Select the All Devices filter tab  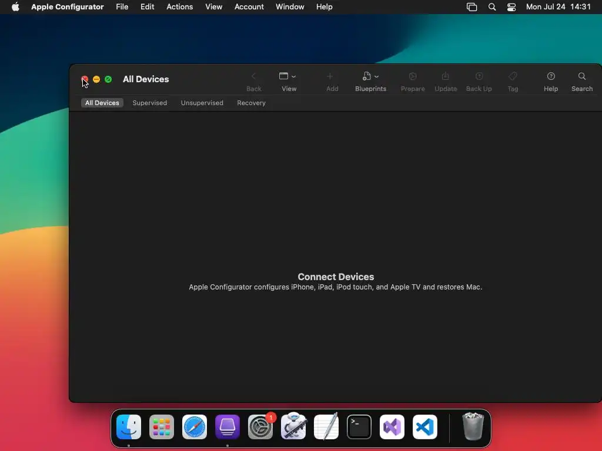(x=102, y=103)
